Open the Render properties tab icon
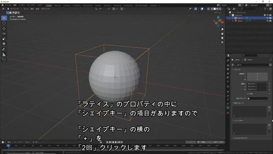The height and width of the screenshot is (154, 273). pos(228,65)
